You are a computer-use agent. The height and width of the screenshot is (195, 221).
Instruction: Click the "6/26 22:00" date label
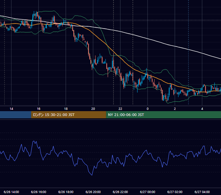click(x=120, y=192)
